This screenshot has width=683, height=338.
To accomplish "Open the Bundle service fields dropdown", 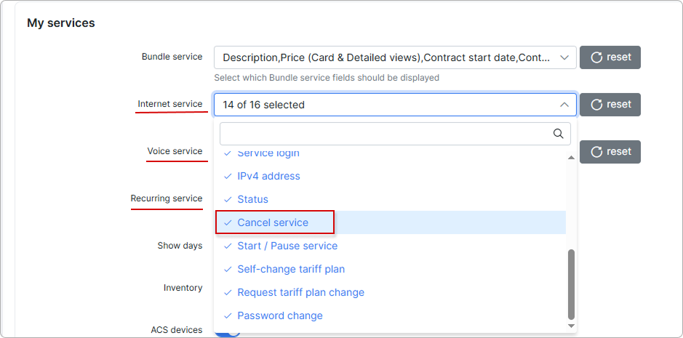I will click(x=394, y=57).
